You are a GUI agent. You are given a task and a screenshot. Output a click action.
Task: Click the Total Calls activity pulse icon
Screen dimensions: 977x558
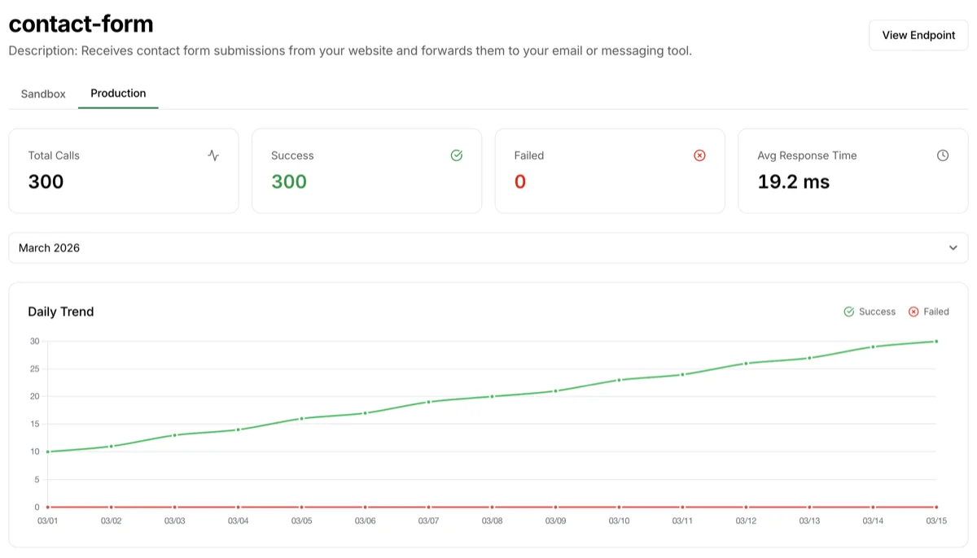coord(213,155)
